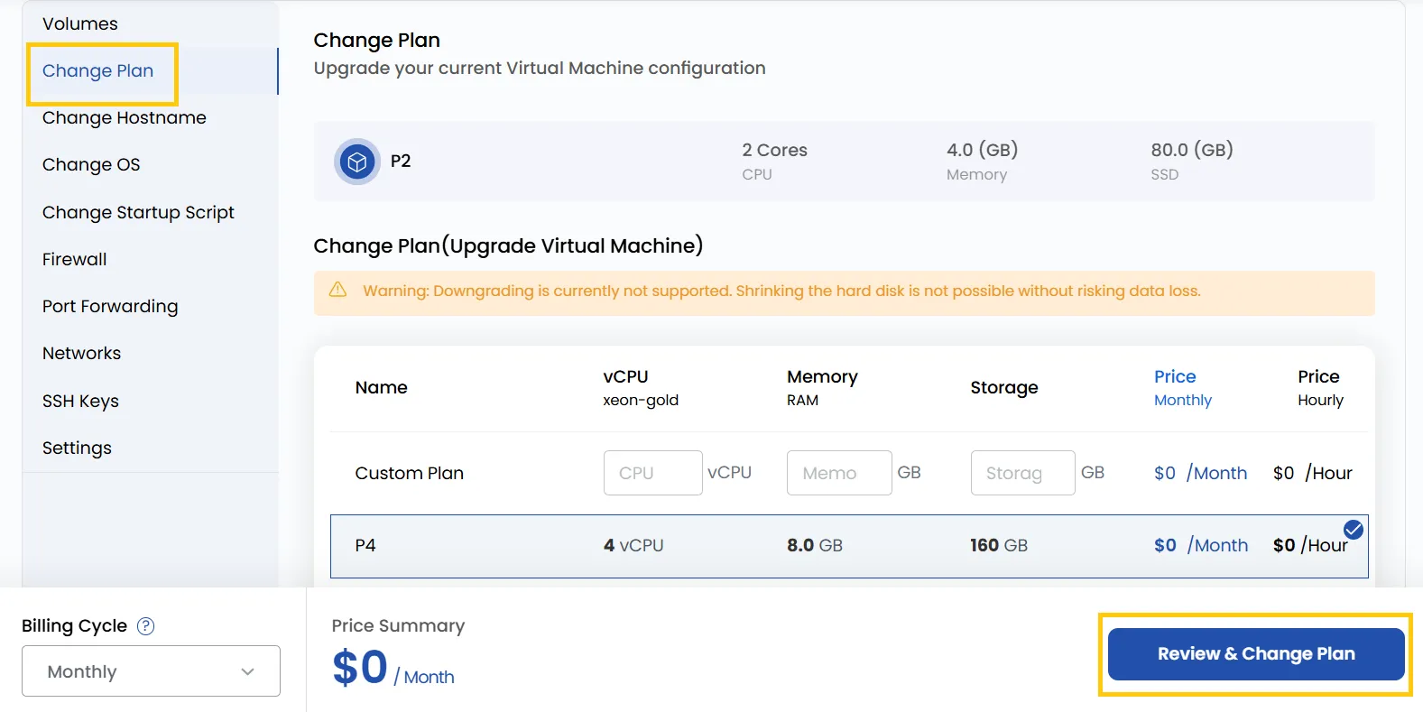Screen dimensions: 1423x712
Task: Click the warning triangle icon in the alert
Action: coord(337,290)
